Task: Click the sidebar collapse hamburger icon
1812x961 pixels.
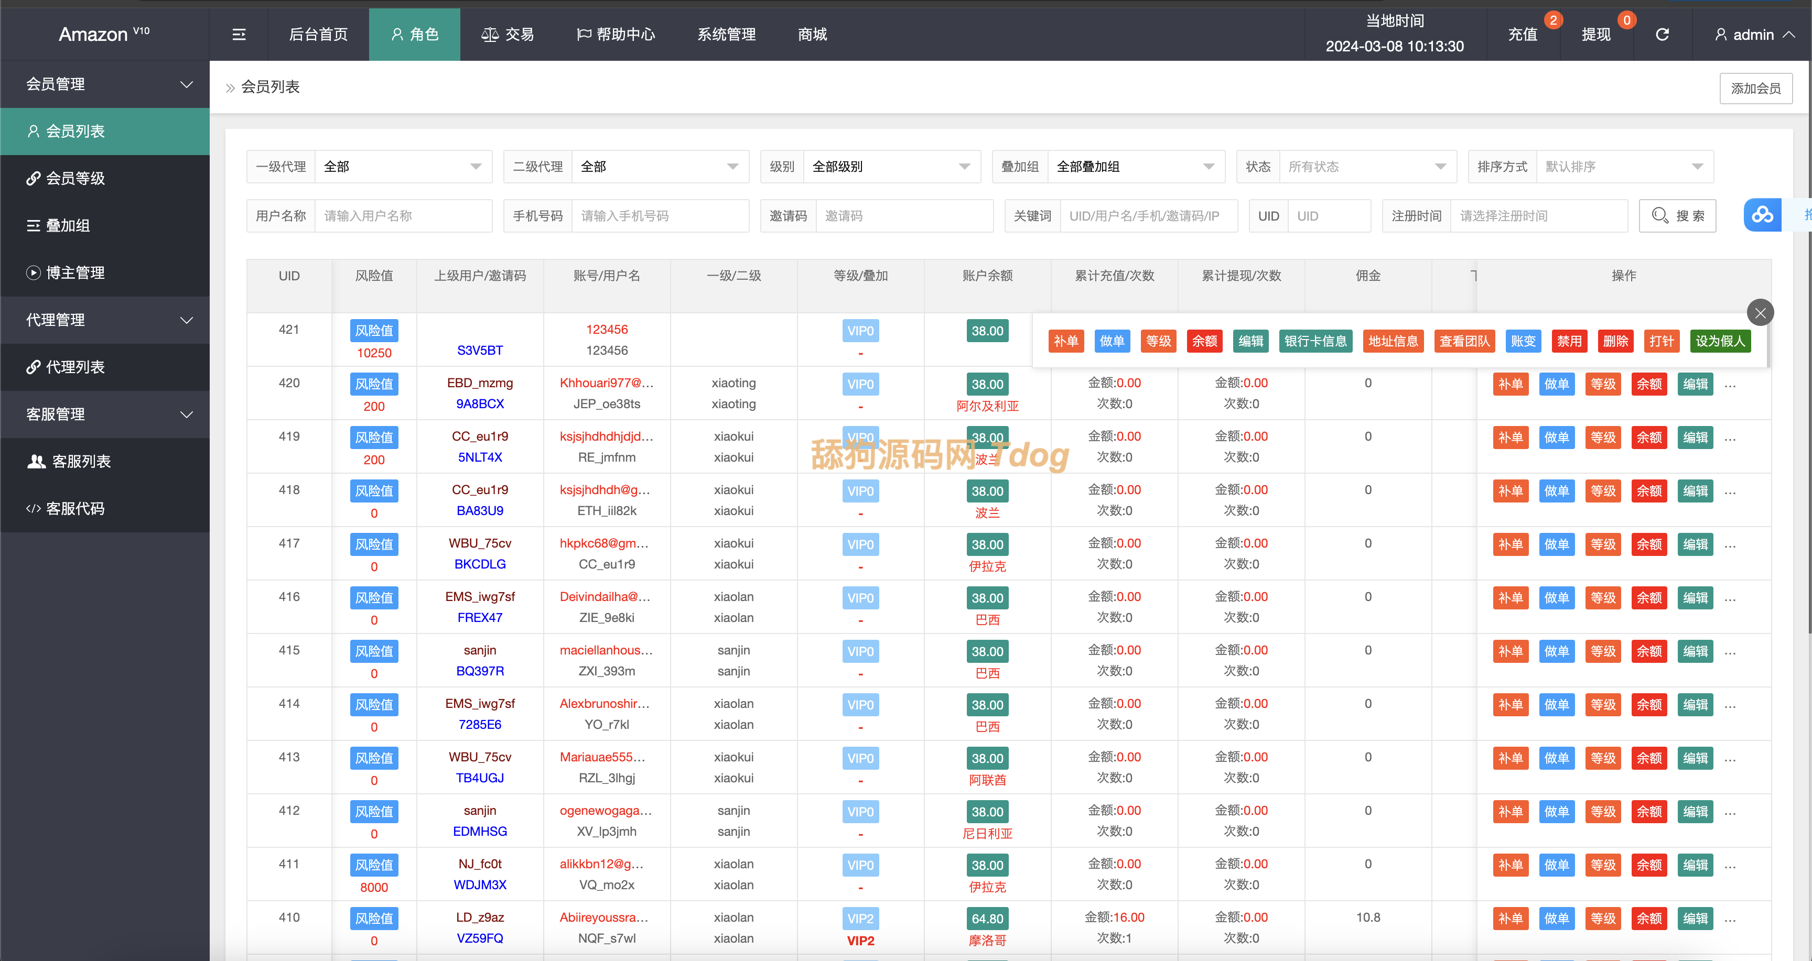Action: (x=239, y=35)
